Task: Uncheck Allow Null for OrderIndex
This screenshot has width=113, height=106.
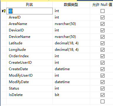Action: click(x=102, y=56)
